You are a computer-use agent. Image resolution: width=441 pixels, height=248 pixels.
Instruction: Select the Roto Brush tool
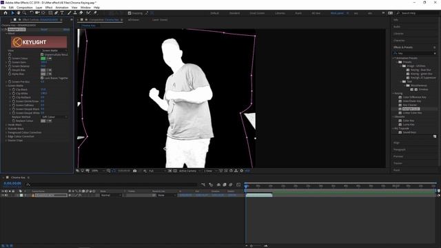(89, 13)
